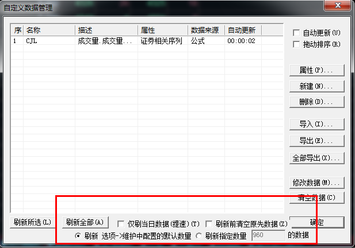Enable the 拖动排序(R) checkbox
This screenshot has height=248, width=355.
point(296,44)
